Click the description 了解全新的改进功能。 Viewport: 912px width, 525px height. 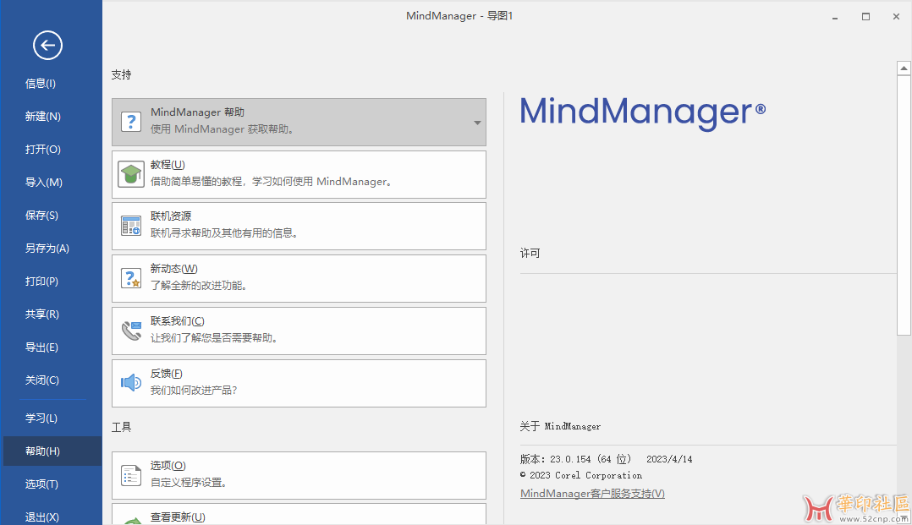tap(199, 286)
